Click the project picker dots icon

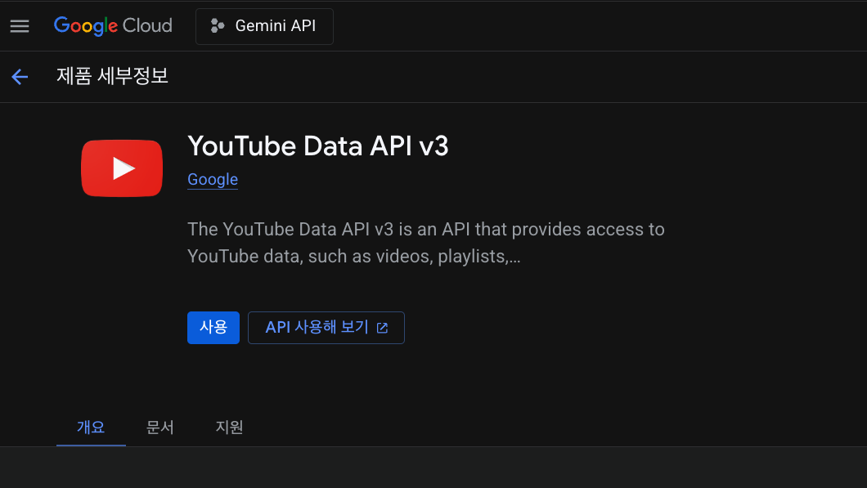click(x=217, y=26)
